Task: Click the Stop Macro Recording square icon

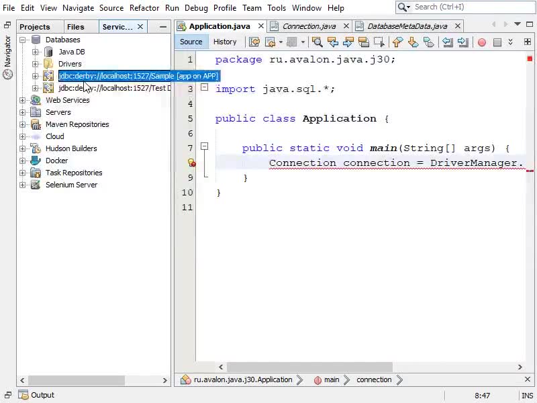Action: coord(497,42)
